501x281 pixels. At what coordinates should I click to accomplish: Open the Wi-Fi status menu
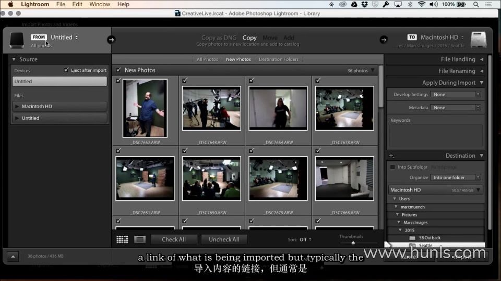[x=422, y=4]
